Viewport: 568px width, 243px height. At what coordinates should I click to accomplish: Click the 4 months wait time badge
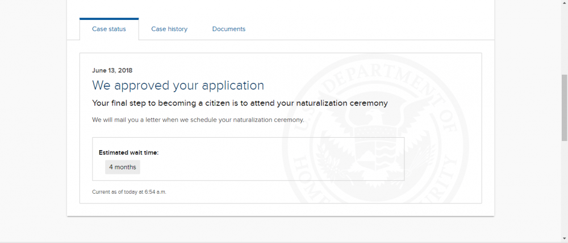(123, 167)
